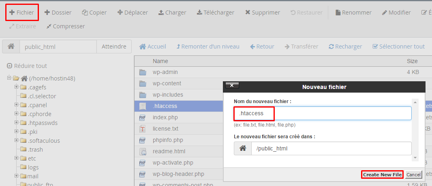Create a new folder with Dossier

(x=58, y=13)
